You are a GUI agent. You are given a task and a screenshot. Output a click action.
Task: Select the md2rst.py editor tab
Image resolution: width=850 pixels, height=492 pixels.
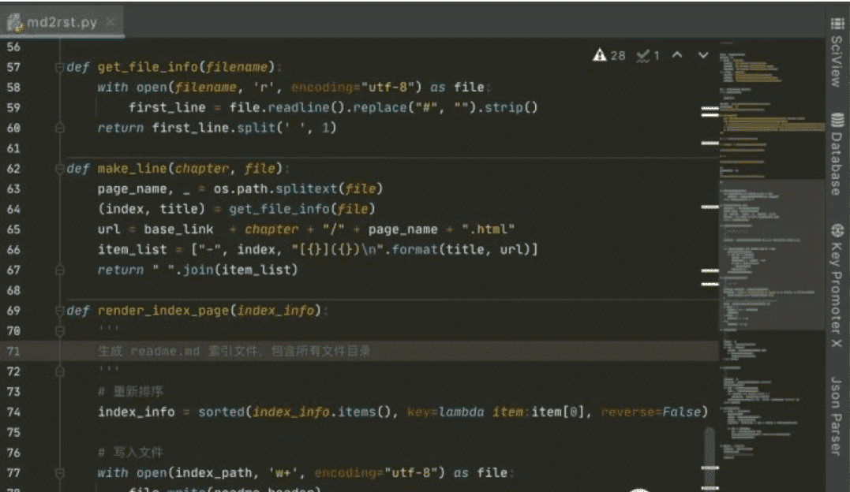62,22
